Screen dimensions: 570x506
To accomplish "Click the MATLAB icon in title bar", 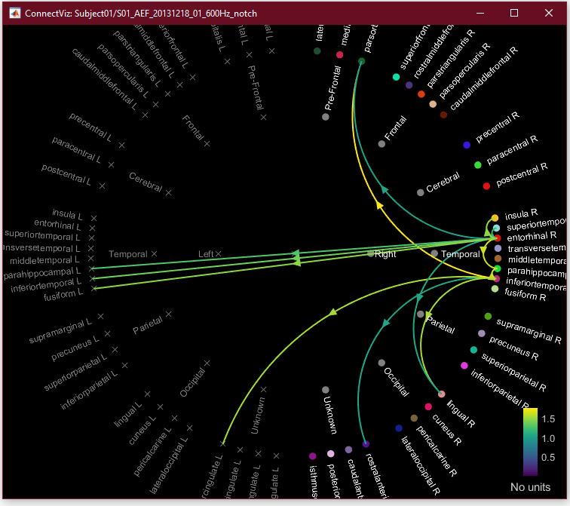I will [14, 13].
